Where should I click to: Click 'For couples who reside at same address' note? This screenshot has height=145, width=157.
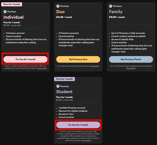[x=73, y=66]
